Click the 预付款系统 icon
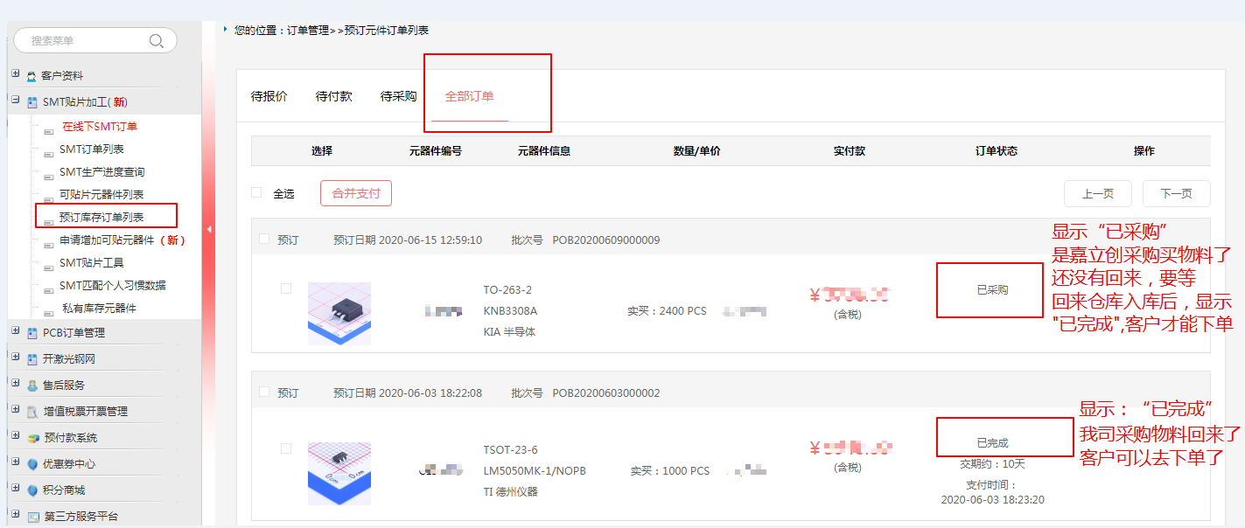This screenshot has height=528, width=1245. pyautogui.click(x=33, y=438)
